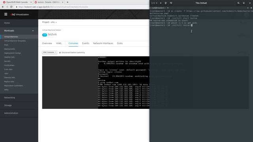Open the Tilix hamburger menu
Viewport: 253px width, 142px height.
pos(244,3)
